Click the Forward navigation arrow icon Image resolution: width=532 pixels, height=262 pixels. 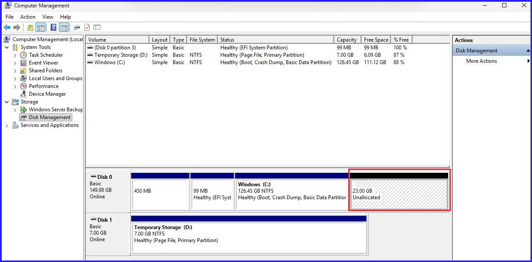[17, 27]
